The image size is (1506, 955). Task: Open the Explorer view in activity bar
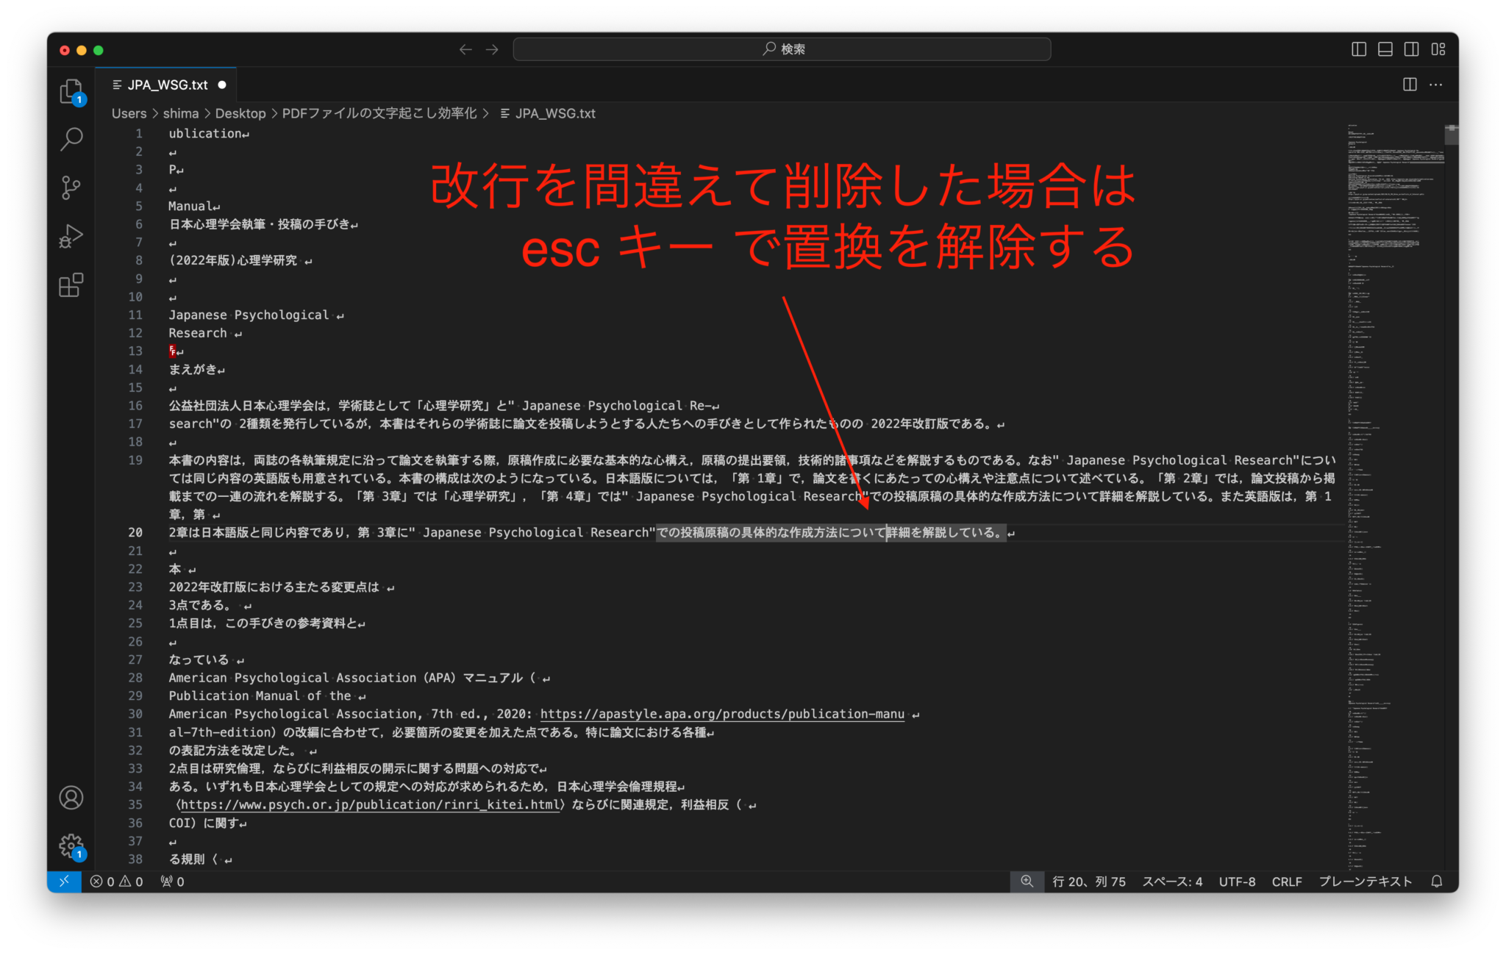click(x=71, y=92)
